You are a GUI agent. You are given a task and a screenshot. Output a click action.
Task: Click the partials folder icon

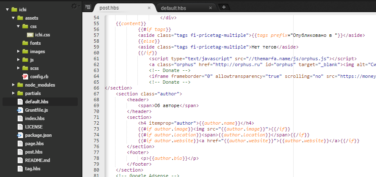(20, 93)
